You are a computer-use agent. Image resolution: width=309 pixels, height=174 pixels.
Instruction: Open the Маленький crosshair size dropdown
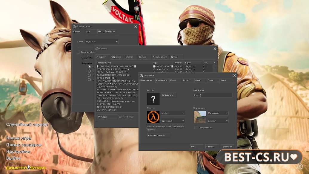point(218,113)
